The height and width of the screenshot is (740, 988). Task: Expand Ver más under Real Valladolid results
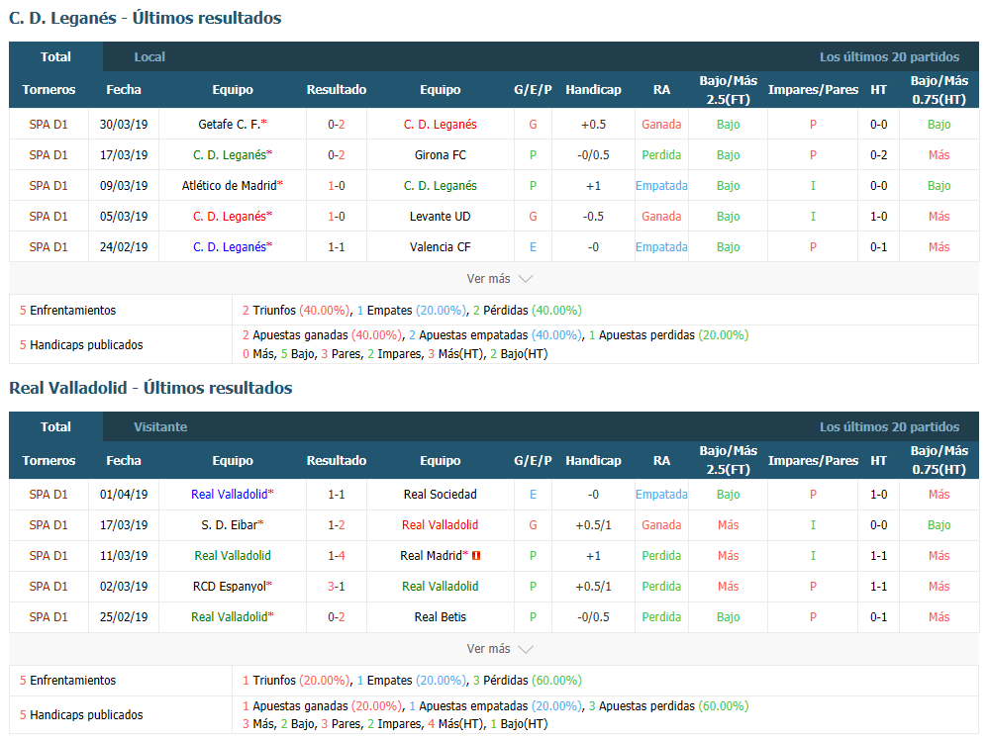point(499,649)
